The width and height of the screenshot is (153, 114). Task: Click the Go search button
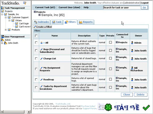pos(144,7)
